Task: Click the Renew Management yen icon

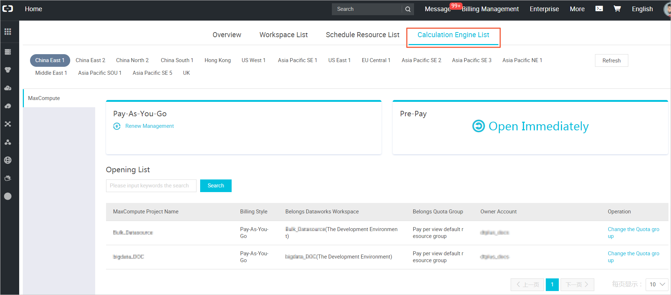Action: 117,126
